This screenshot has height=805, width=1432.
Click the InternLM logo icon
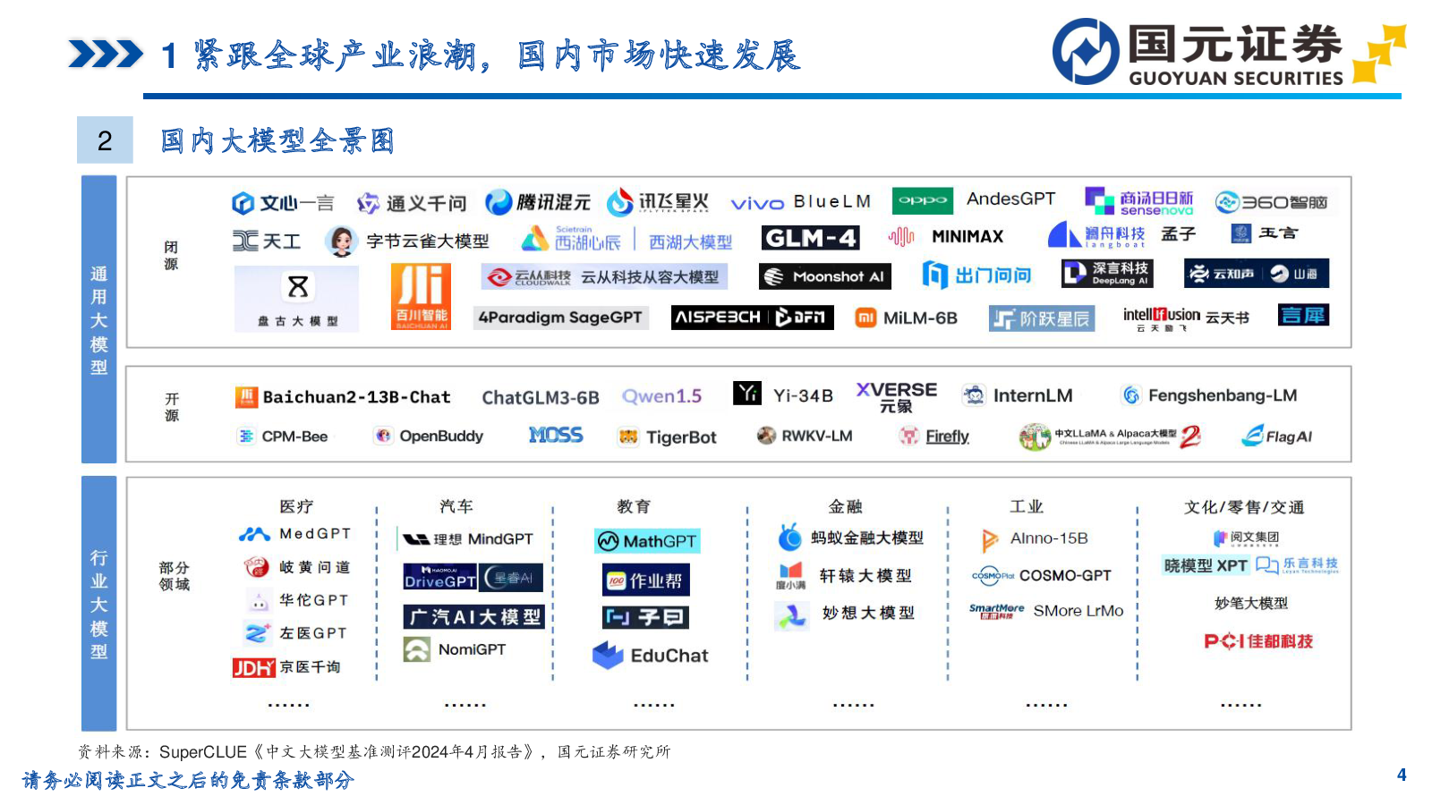974,394
